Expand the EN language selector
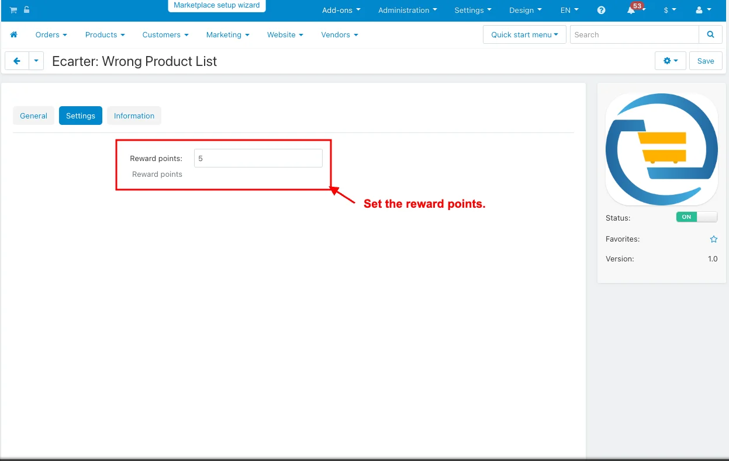The image size is (729, 461). (x=569, y=11)
